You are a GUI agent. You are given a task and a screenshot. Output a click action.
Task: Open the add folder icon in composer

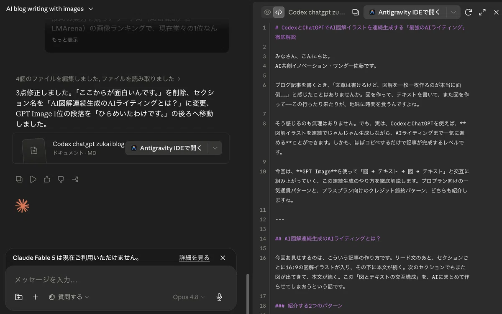click(19, 297)
